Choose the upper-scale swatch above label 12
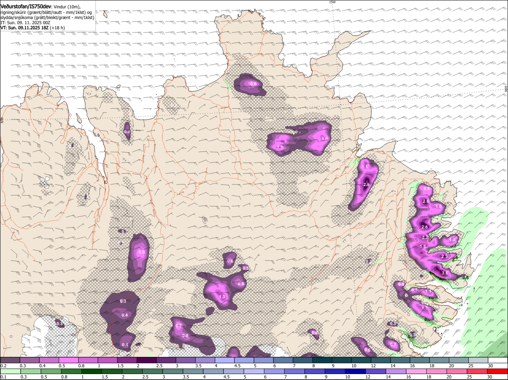 (381, 360)
